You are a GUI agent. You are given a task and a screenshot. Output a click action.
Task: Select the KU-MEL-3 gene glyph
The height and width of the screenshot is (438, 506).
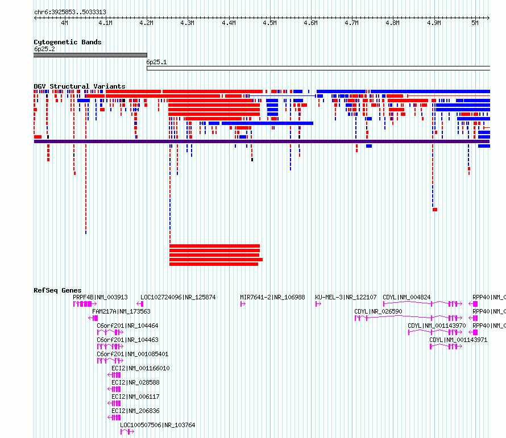click(x=318, y=304)
